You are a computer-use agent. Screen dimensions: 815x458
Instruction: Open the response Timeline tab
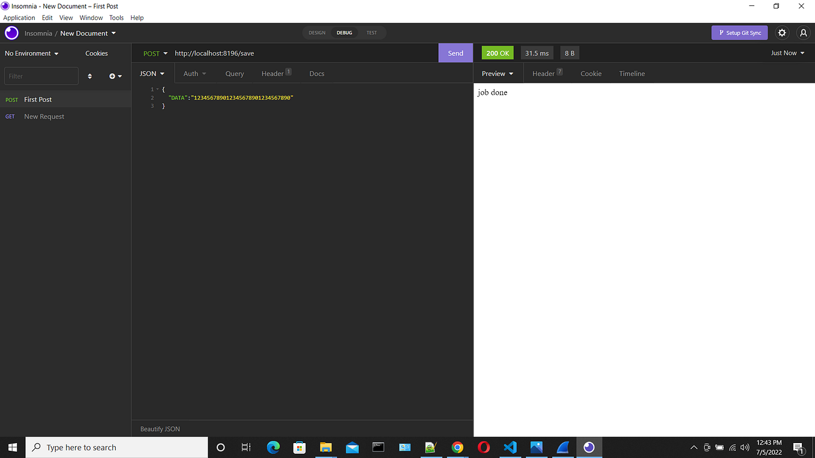(632, 74)
